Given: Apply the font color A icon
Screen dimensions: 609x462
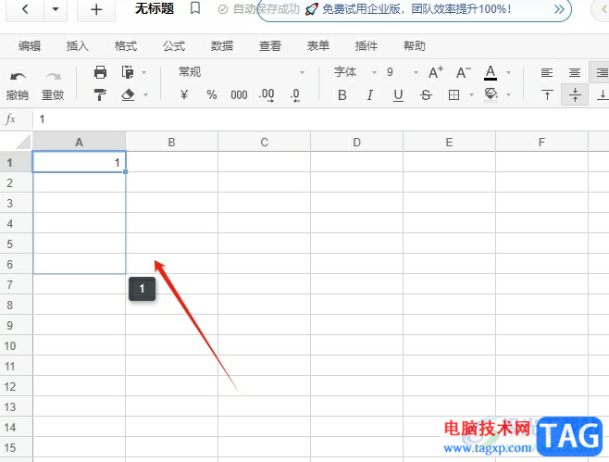Looking at the screenshot, I should (x=491, y=72).
